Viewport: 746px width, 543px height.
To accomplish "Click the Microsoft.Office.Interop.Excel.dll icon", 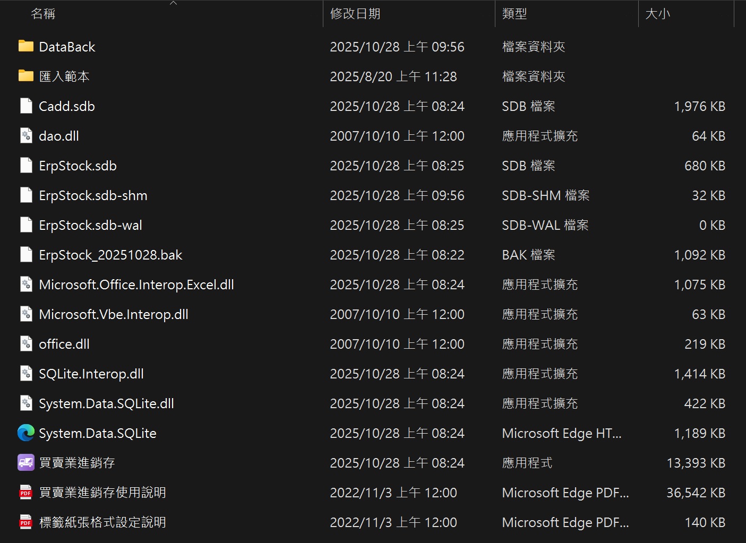I will tap(26, 284).
